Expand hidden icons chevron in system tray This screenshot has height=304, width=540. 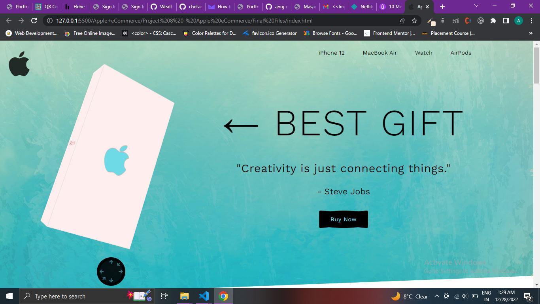[x=437, y=296]
